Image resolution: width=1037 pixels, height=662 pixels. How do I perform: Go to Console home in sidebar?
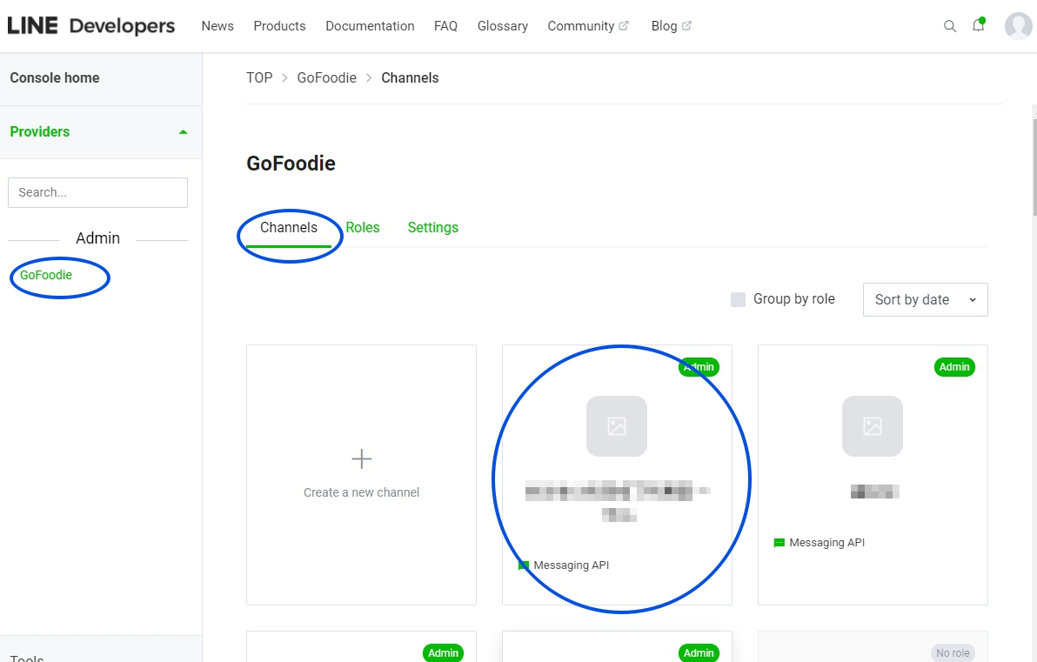click(55, 78)
